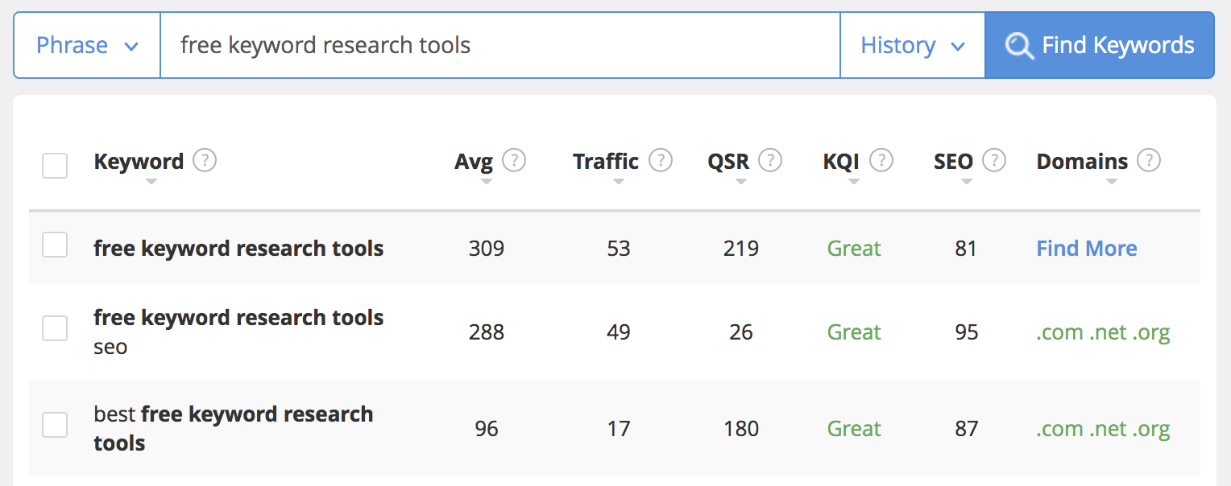1231x486 pixels.
Task: Open the Phrase search type dropdown
Action: pos(87,45)
